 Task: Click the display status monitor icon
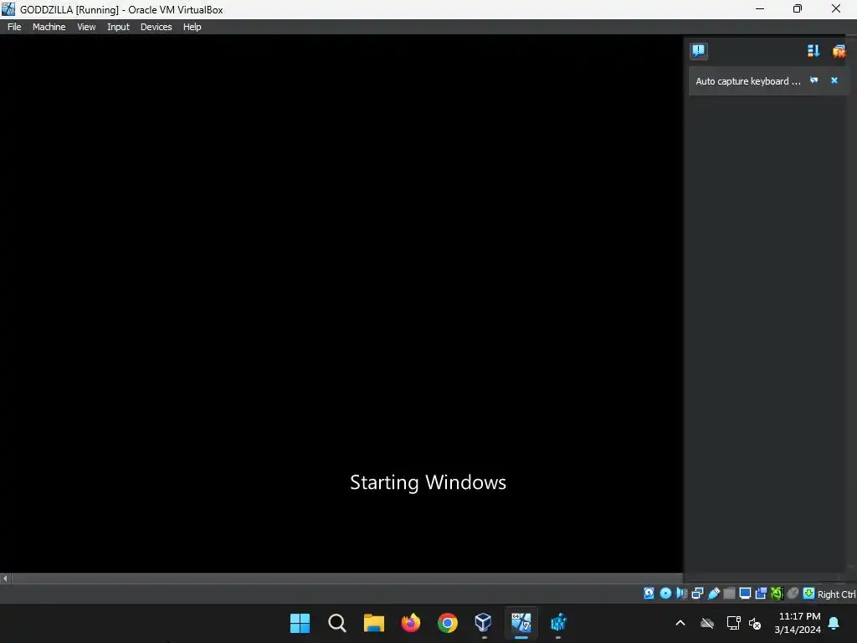[745, 594]
